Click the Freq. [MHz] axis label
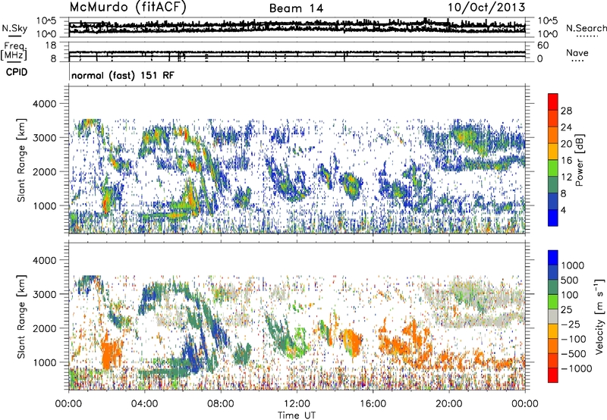607x420 pixels. (15, 52)
